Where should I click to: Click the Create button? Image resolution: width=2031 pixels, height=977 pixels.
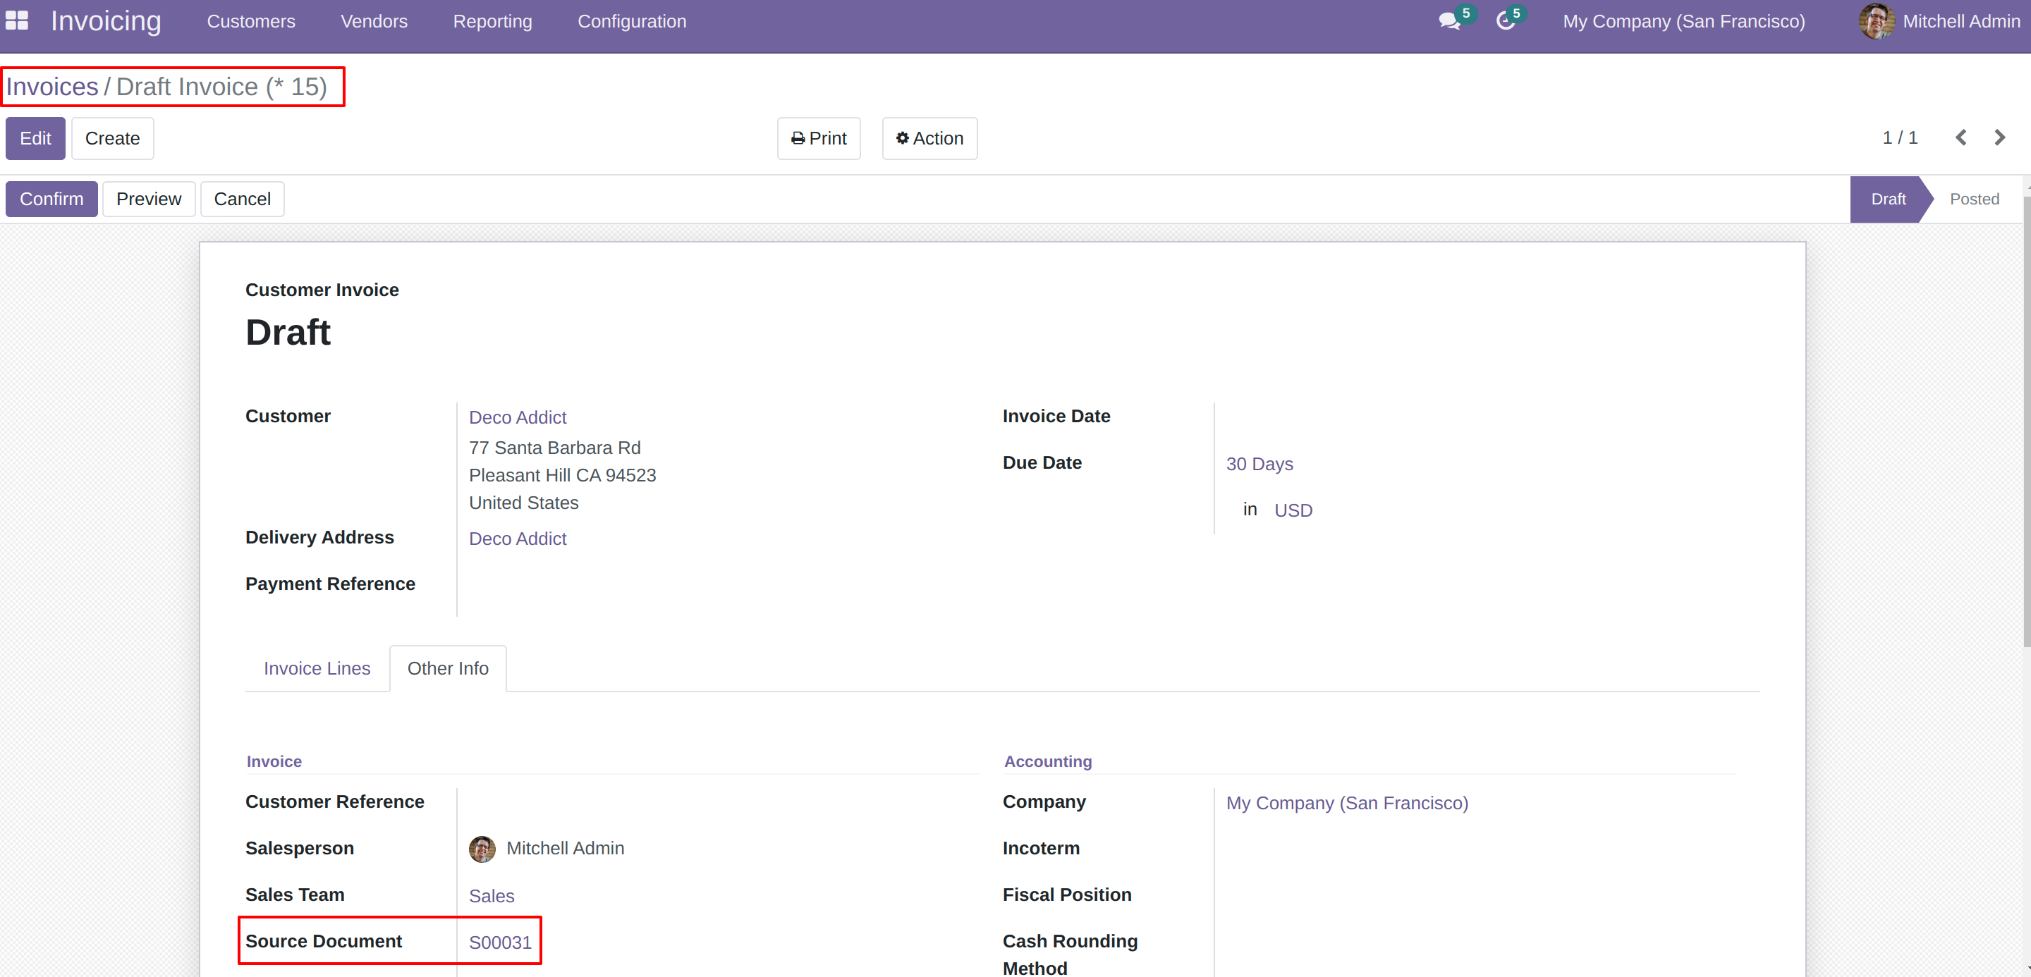112,139
